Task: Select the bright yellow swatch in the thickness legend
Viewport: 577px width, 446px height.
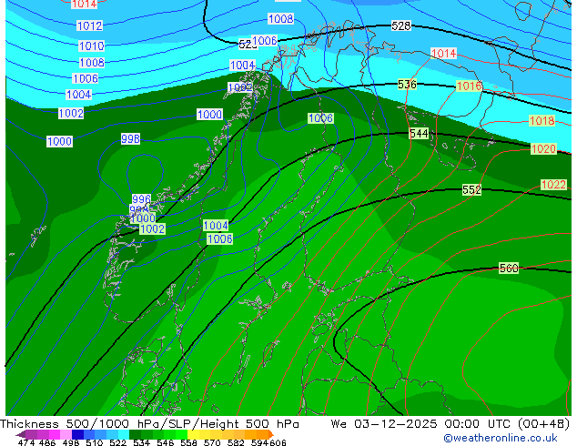Action: (x=193, y=434)
